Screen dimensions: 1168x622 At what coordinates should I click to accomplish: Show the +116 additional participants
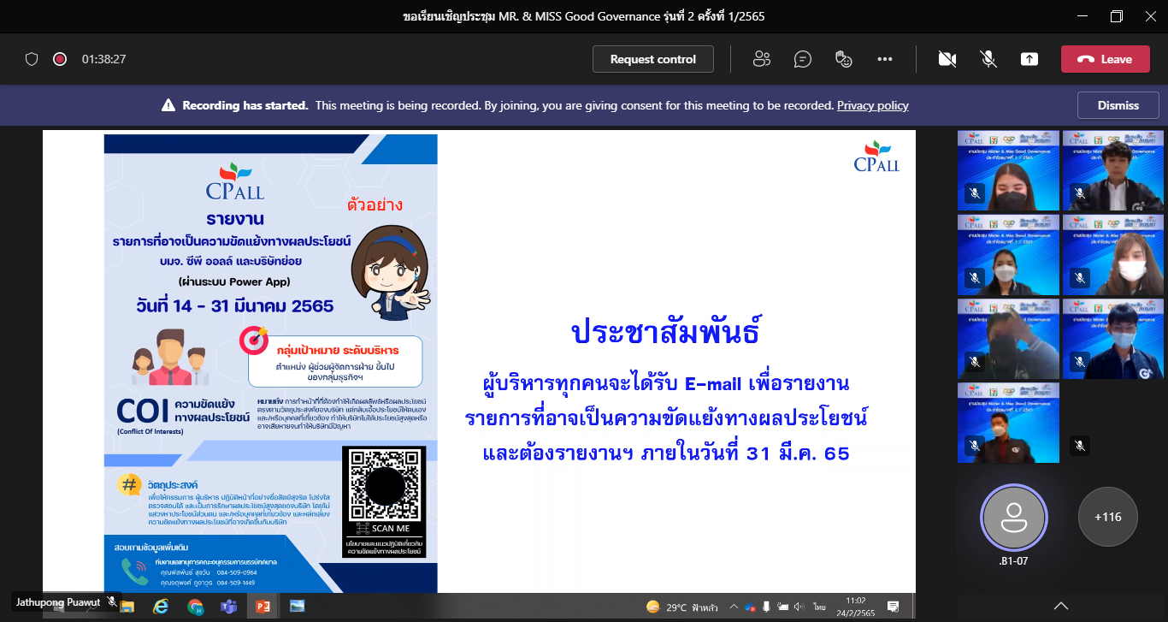click(x=1107, y=517)
